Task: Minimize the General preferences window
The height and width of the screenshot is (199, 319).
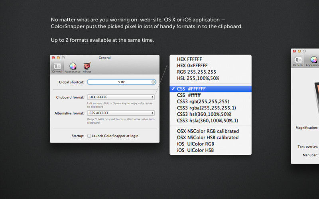Action: click(x=58, y=58)
